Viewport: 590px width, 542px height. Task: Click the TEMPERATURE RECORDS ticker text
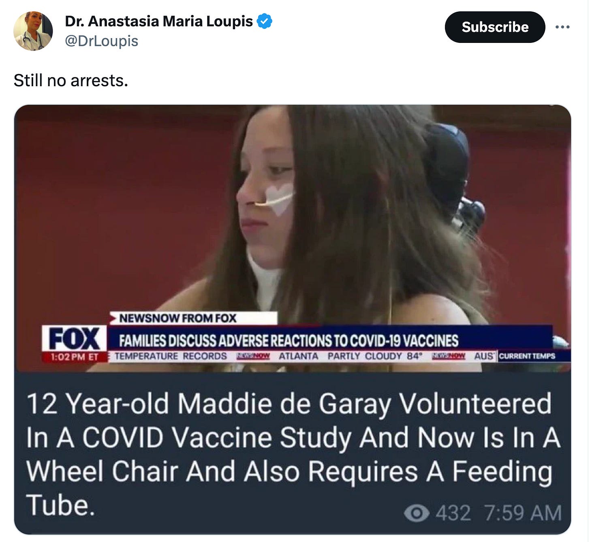(x=171, y=356)
